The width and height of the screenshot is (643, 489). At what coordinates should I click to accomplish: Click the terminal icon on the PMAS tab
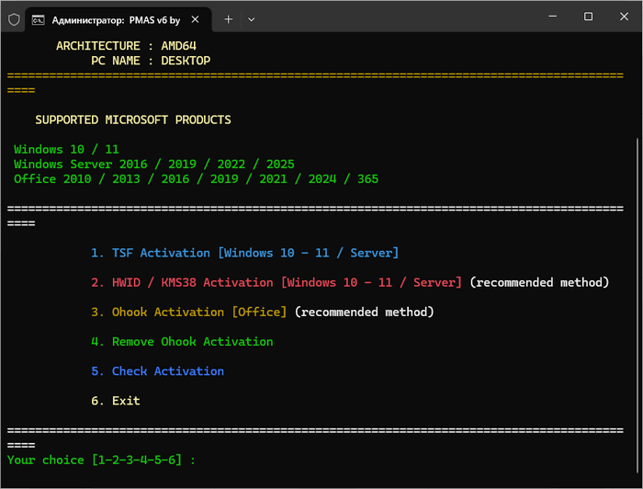39,19
